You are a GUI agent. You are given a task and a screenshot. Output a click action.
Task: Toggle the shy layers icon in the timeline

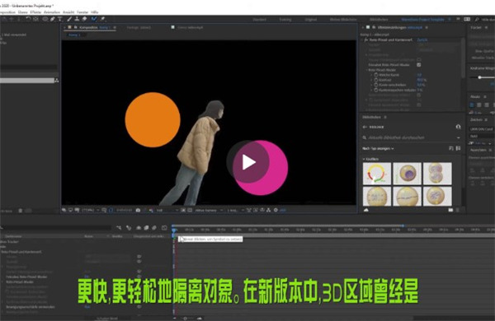click(x=139, y=227)
